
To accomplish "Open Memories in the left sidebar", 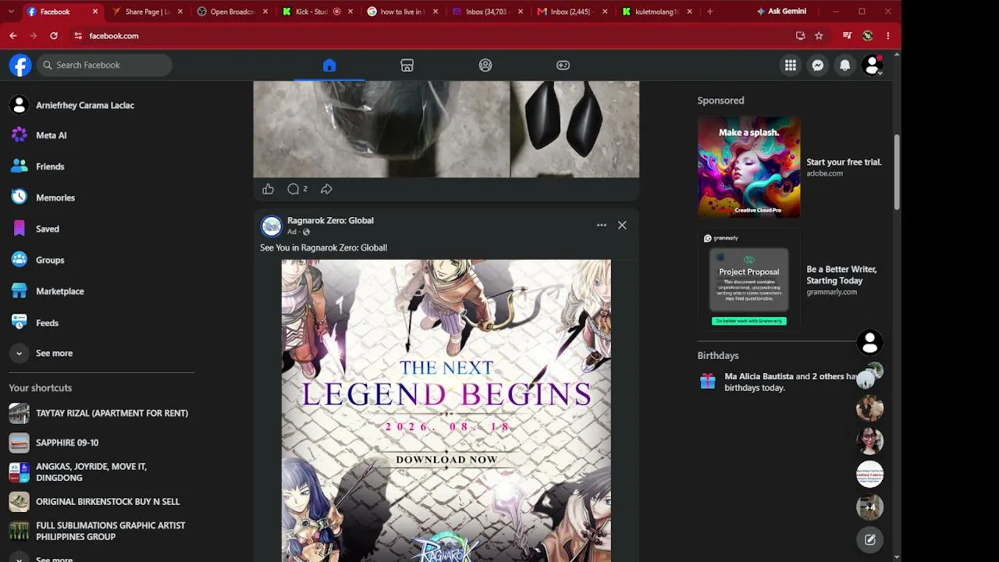I will [101, 197].
